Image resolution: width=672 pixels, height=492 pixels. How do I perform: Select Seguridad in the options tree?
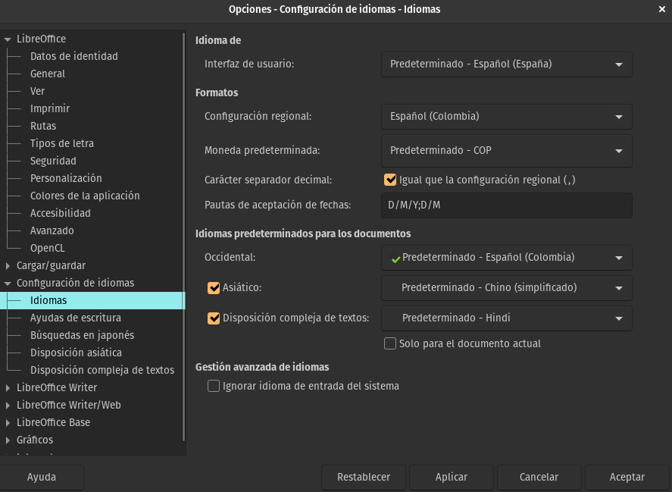point(53,161)
